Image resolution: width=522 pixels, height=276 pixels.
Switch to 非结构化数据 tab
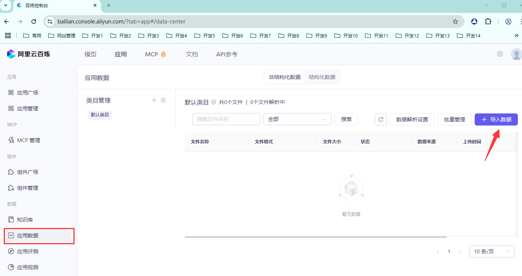tap(285, 77)
